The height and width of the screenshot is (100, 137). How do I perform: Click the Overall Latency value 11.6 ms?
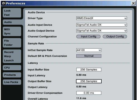(x=81, y=98)
